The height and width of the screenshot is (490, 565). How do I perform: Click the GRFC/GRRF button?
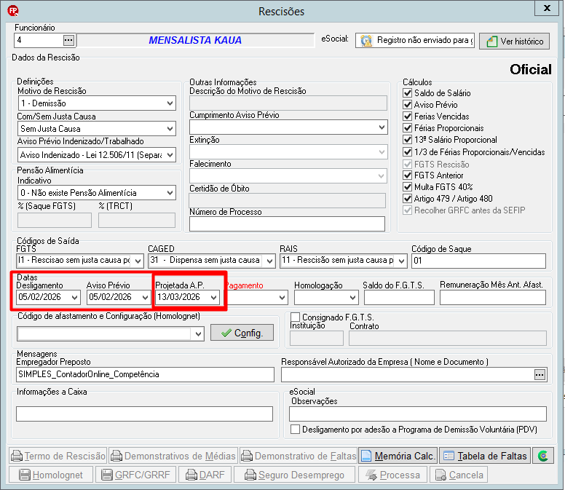(135, 475)
